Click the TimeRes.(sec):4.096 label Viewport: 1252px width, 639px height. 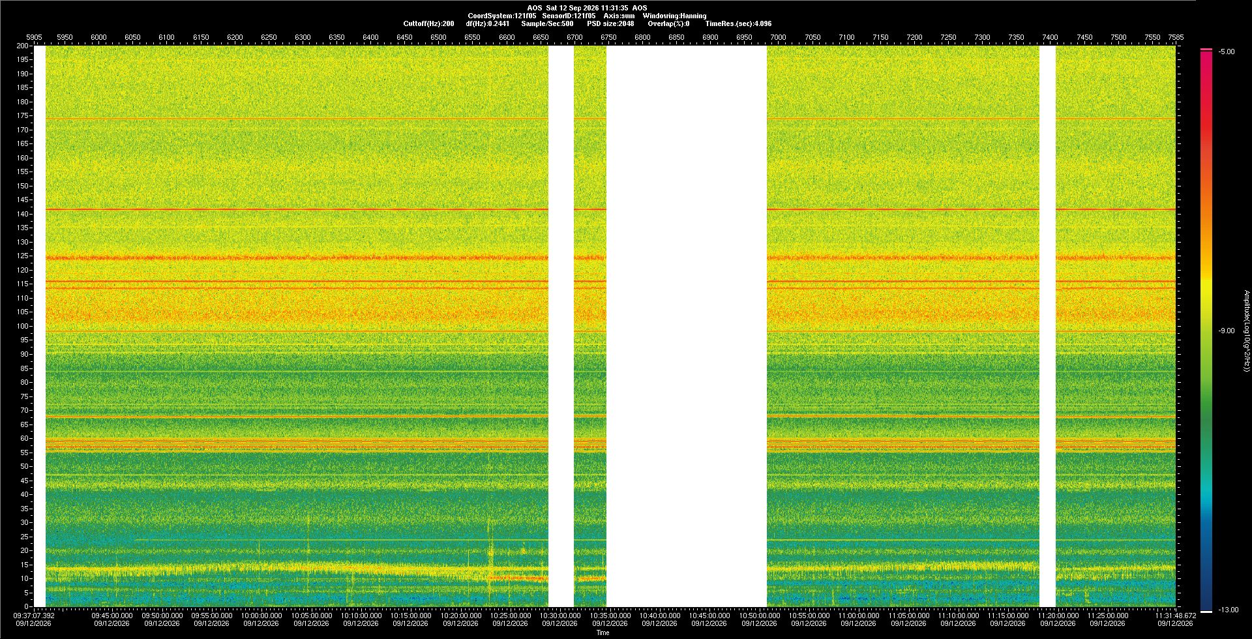coord(738,23)
